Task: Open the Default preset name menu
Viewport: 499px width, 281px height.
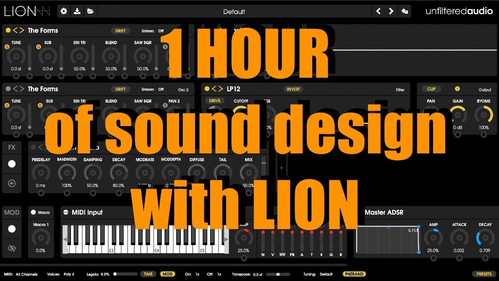Action: coord(234,12)
